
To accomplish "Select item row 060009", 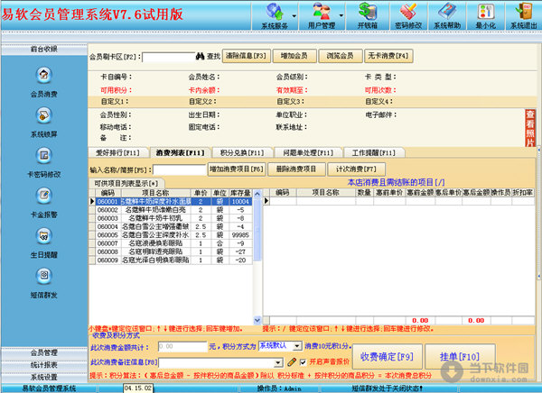I will click(x=171, y=260).
